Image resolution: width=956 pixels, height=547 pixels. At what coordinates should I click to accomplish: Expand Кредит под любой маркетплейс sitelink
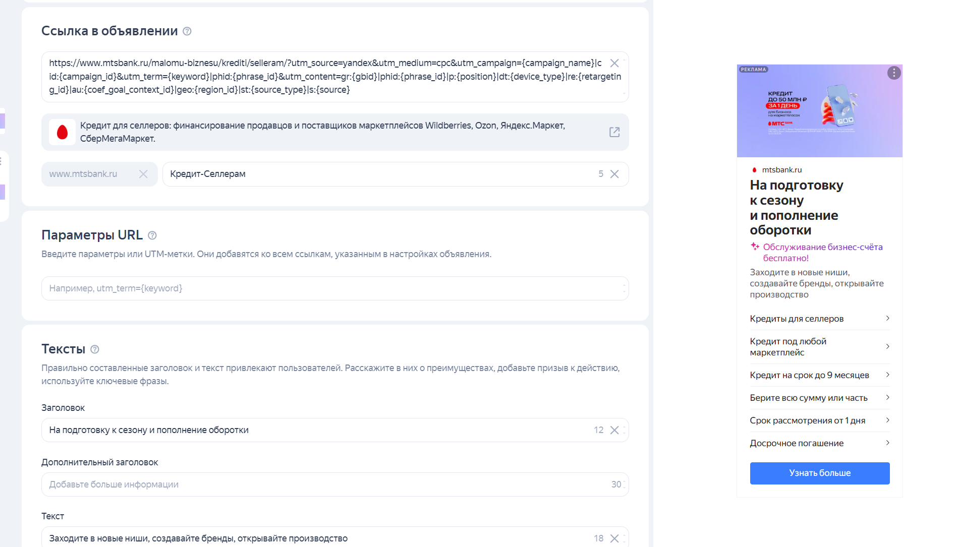point(820,347)
